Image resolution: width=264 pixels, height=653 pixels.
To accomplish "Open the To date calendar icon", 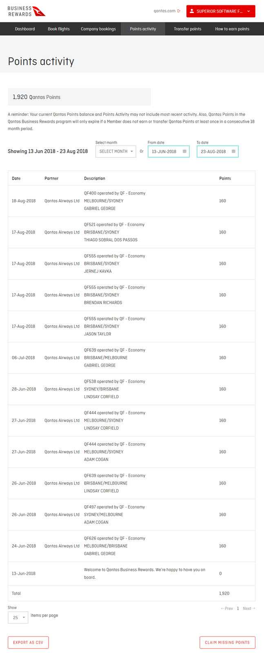I will tap(233, 151).
